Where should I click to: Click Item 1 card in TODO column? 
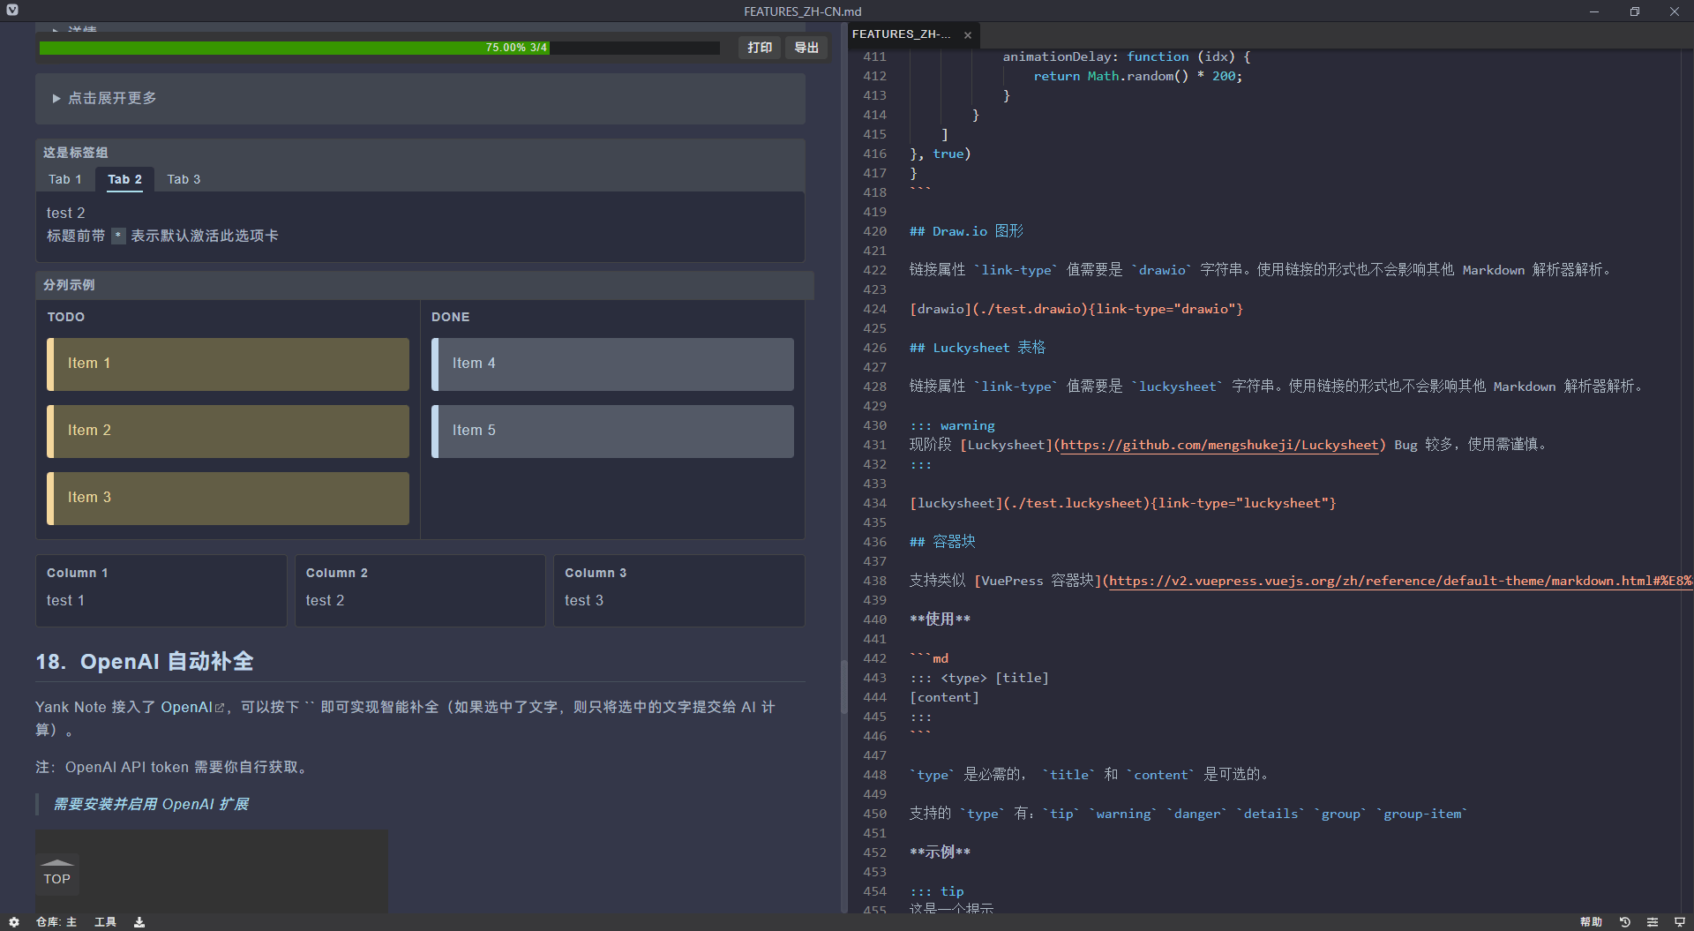(228, 364)
